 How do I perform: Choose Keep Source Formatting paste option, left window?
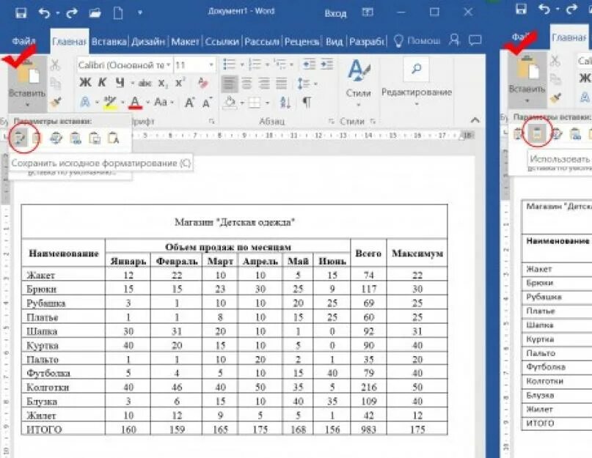coord(20,138)
